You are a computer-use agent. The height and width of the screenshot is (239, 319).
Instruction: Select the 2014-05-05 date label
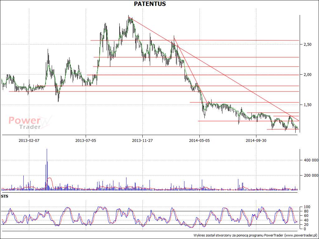pos(199,140)
